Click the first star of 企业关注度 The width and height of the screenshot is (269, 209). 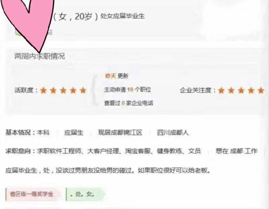point(221,90)
